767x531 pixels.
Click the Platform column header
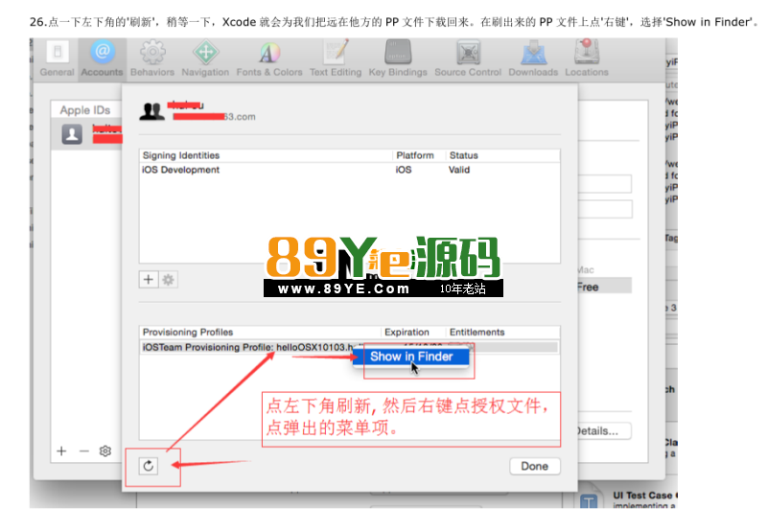(415, 155)
